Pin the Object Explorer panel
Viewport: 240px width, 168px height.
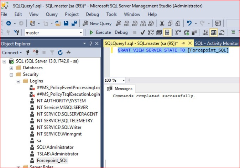tap(91, 43)
